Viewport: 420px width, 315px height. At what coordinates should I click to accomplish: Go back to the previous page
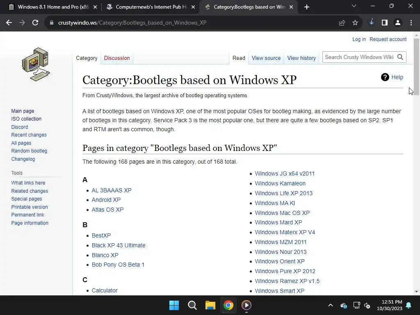click(x=9, y=23)
